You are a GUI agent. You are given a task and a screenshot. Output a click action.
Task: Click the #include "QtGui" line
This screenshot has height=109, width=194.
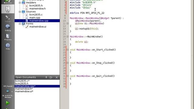[80, 8]
